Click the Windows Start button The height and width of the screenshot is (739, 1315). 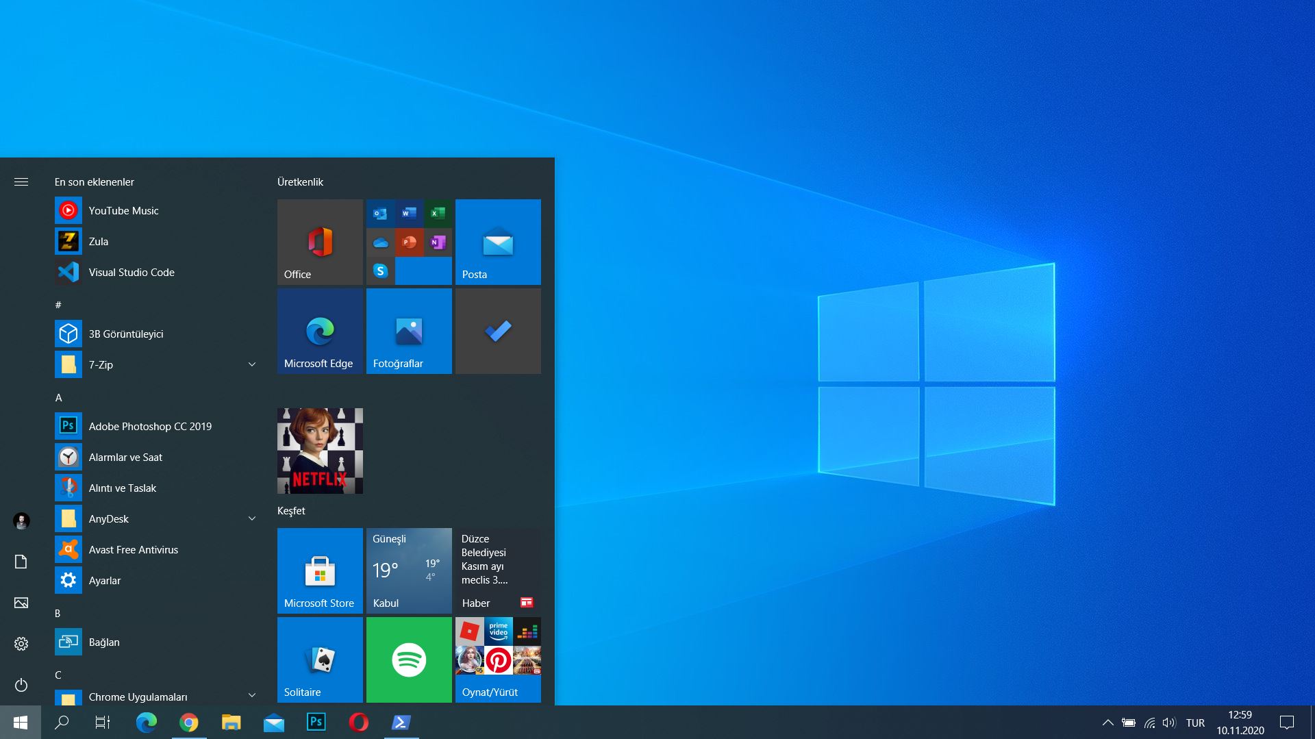tap(21, 722)
